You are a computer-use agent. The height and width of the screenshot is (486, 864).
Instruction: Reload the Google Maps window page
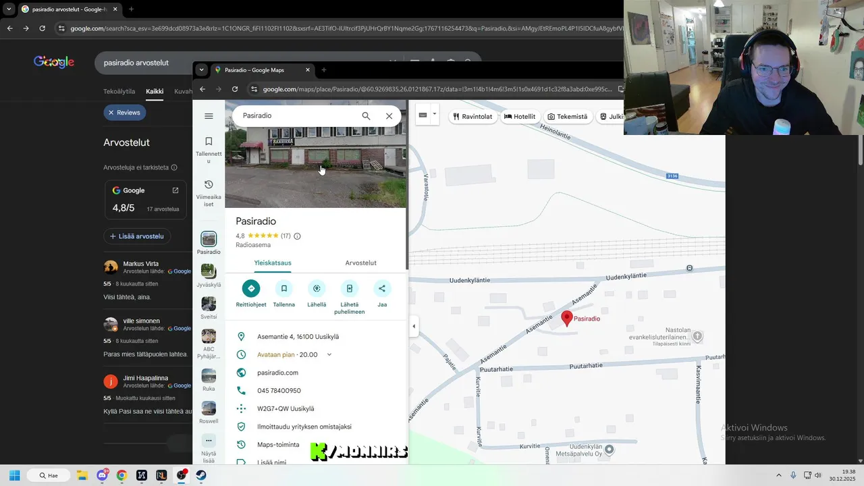pos(235,89)
